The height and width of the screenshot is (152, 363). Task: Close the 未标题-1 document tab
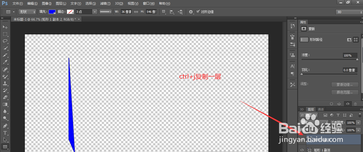tap(79, 19)
